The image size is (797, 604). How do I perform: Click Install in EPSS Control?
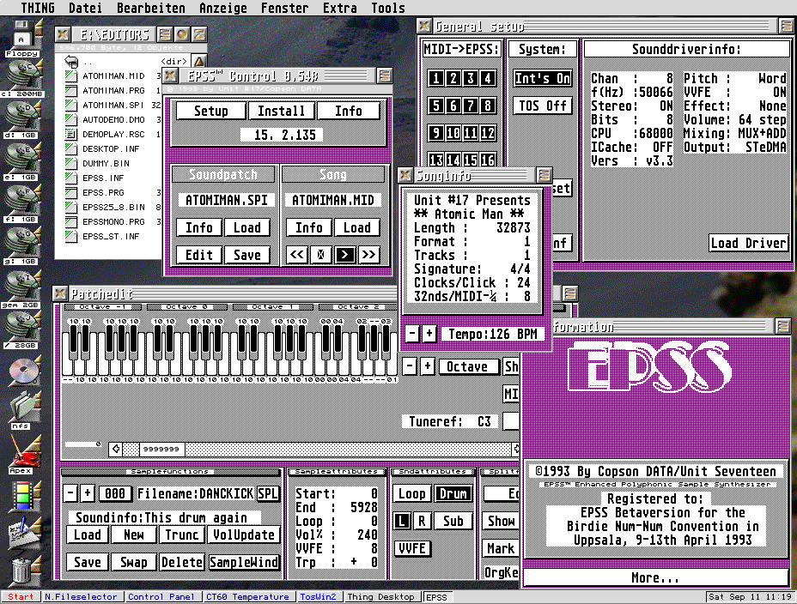click(281, 111)
